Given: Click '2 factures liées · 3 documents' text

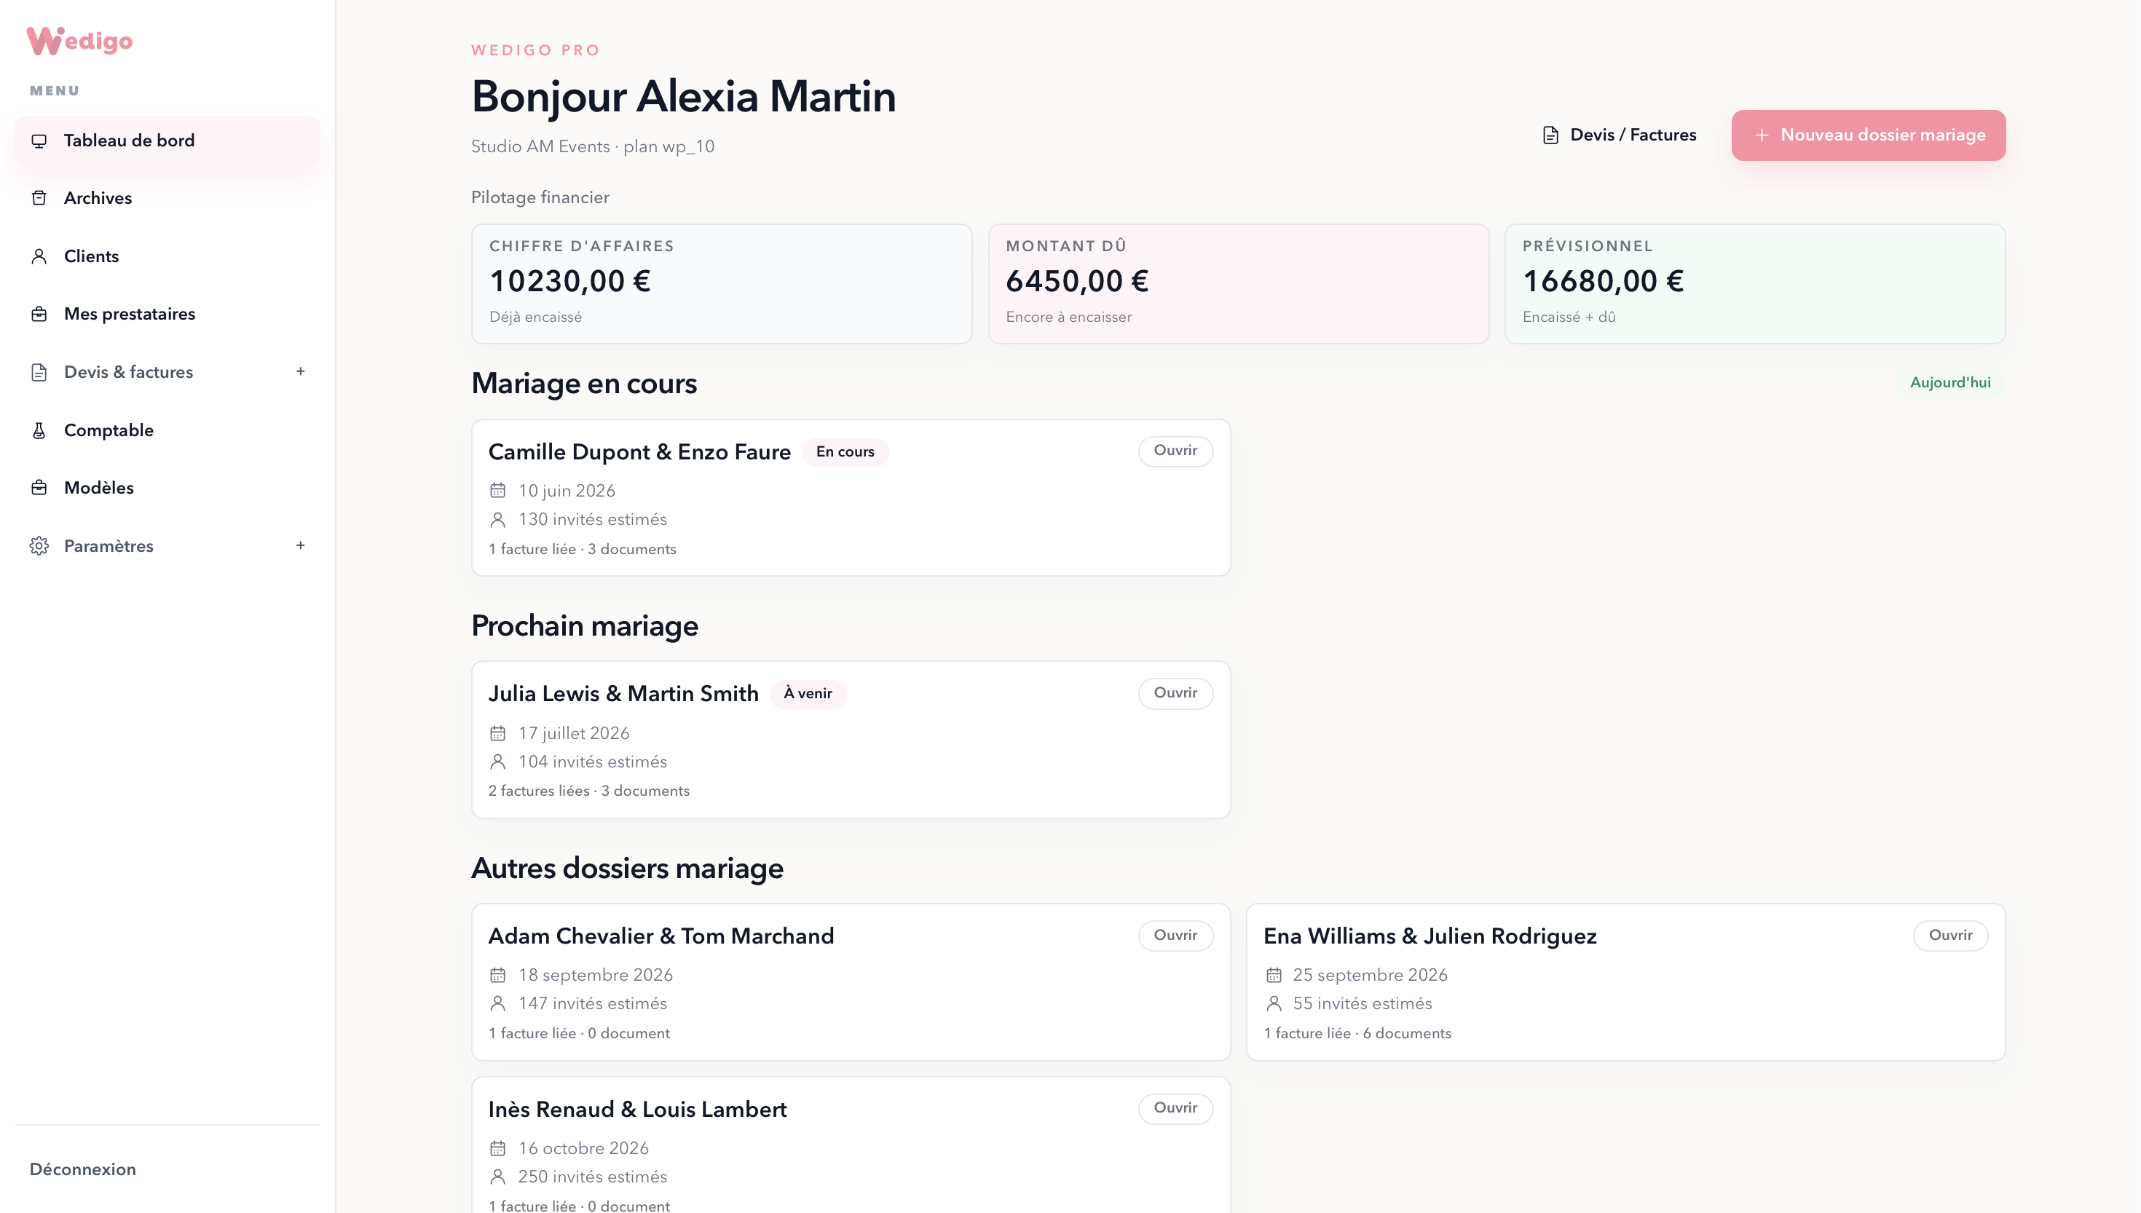Looking at the screenshot, I should 589,791.
